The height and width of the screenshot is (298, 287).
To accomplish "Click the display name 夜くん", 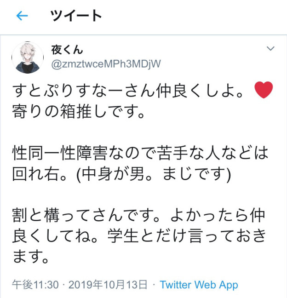I will 67,50.
